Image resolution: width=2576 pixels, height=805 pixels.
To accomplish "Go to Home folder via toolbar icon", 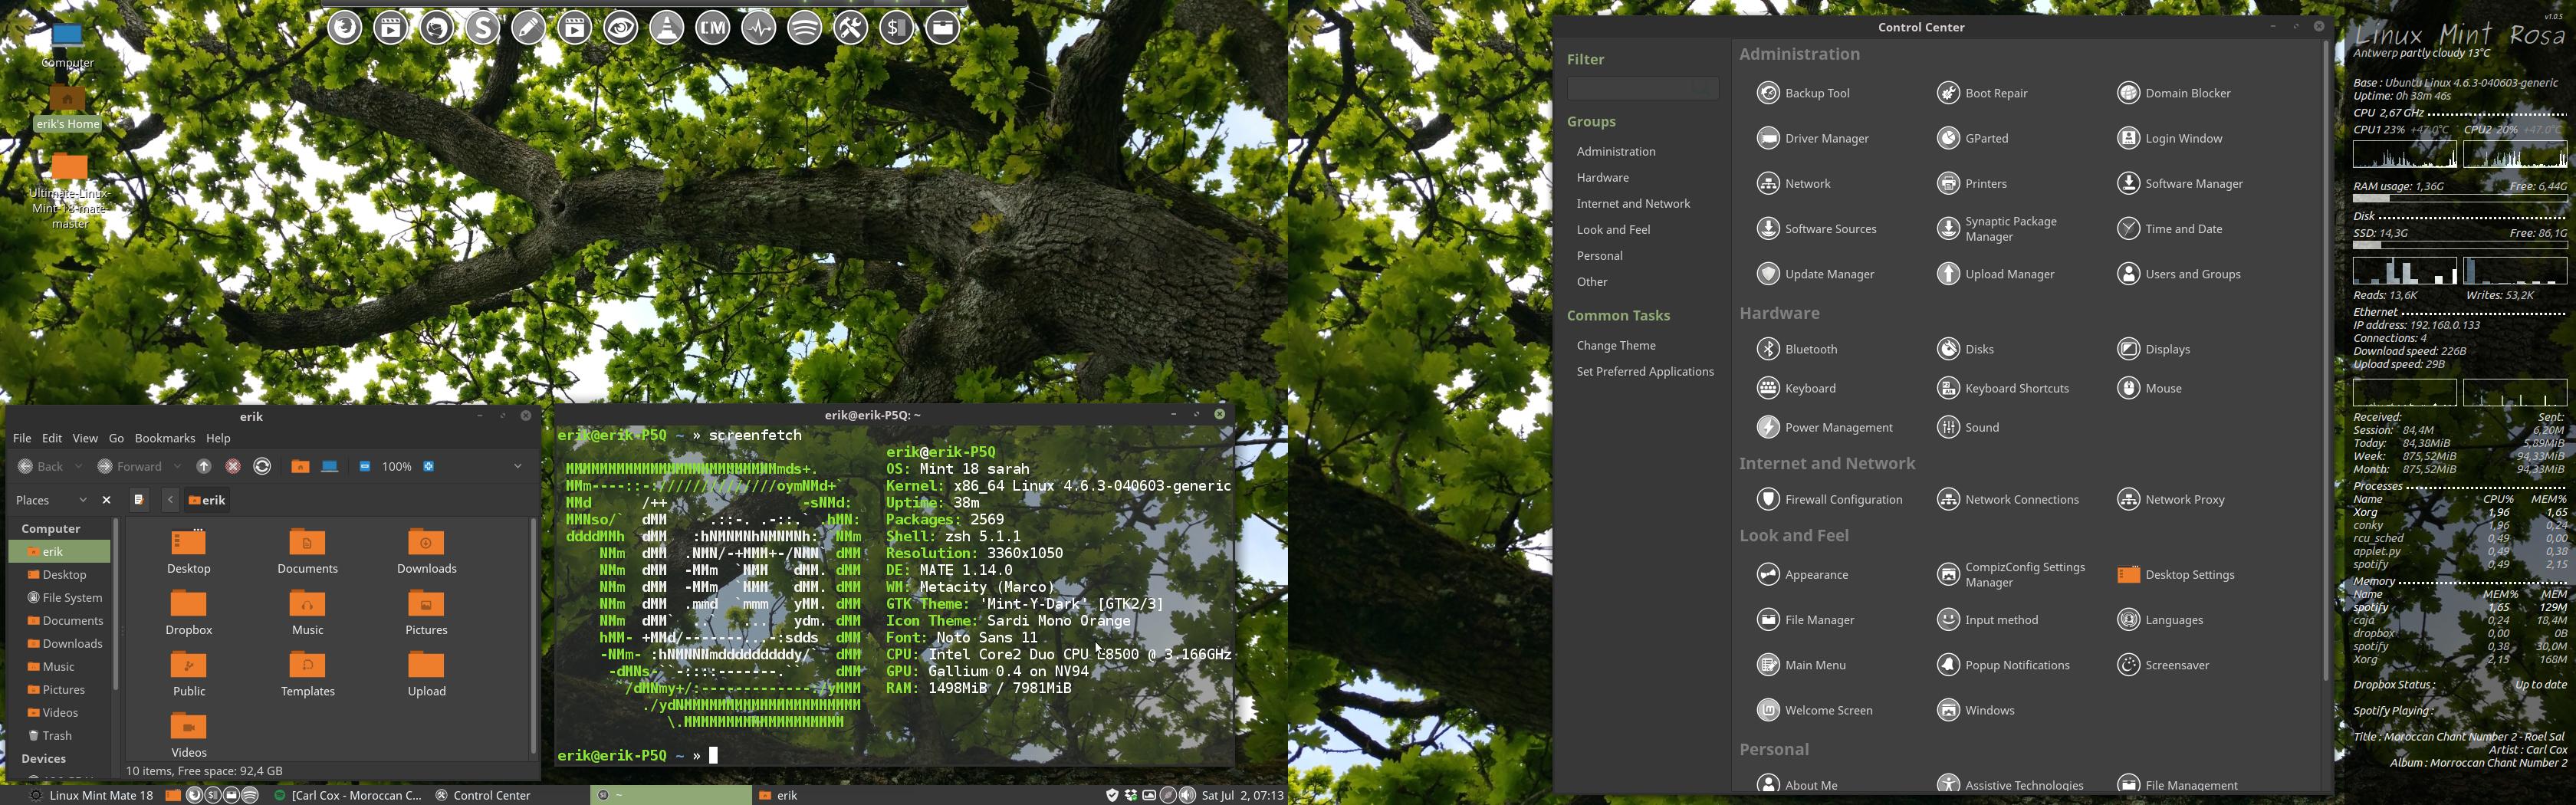I will coord(300,466).
